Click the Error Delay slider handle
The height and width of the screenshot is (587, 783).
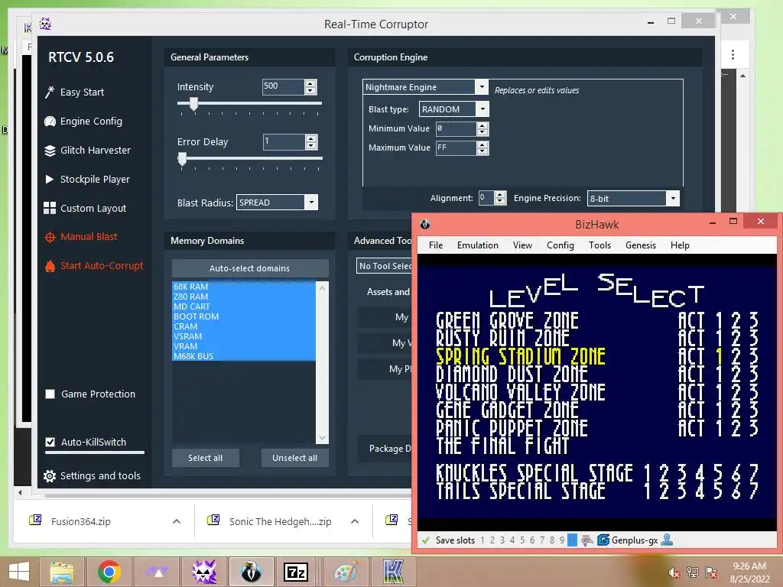182,159
